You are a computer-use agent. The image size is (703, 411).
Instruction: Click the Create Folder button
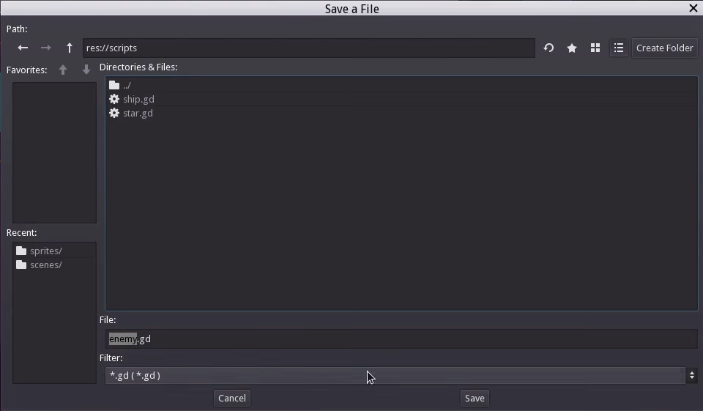click(x=664, y=48)
